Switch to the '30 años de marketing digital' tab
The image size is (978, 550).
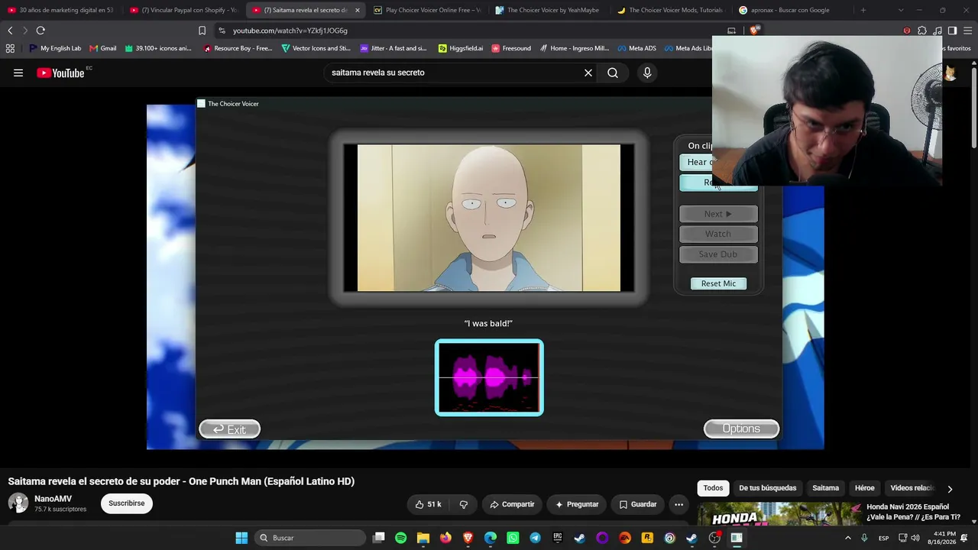pyautogui.click(x=61, y=10)
